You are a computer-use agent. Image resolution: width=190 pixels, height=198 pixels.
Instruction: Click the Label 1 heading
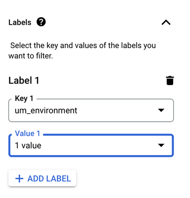pos(24,81)
